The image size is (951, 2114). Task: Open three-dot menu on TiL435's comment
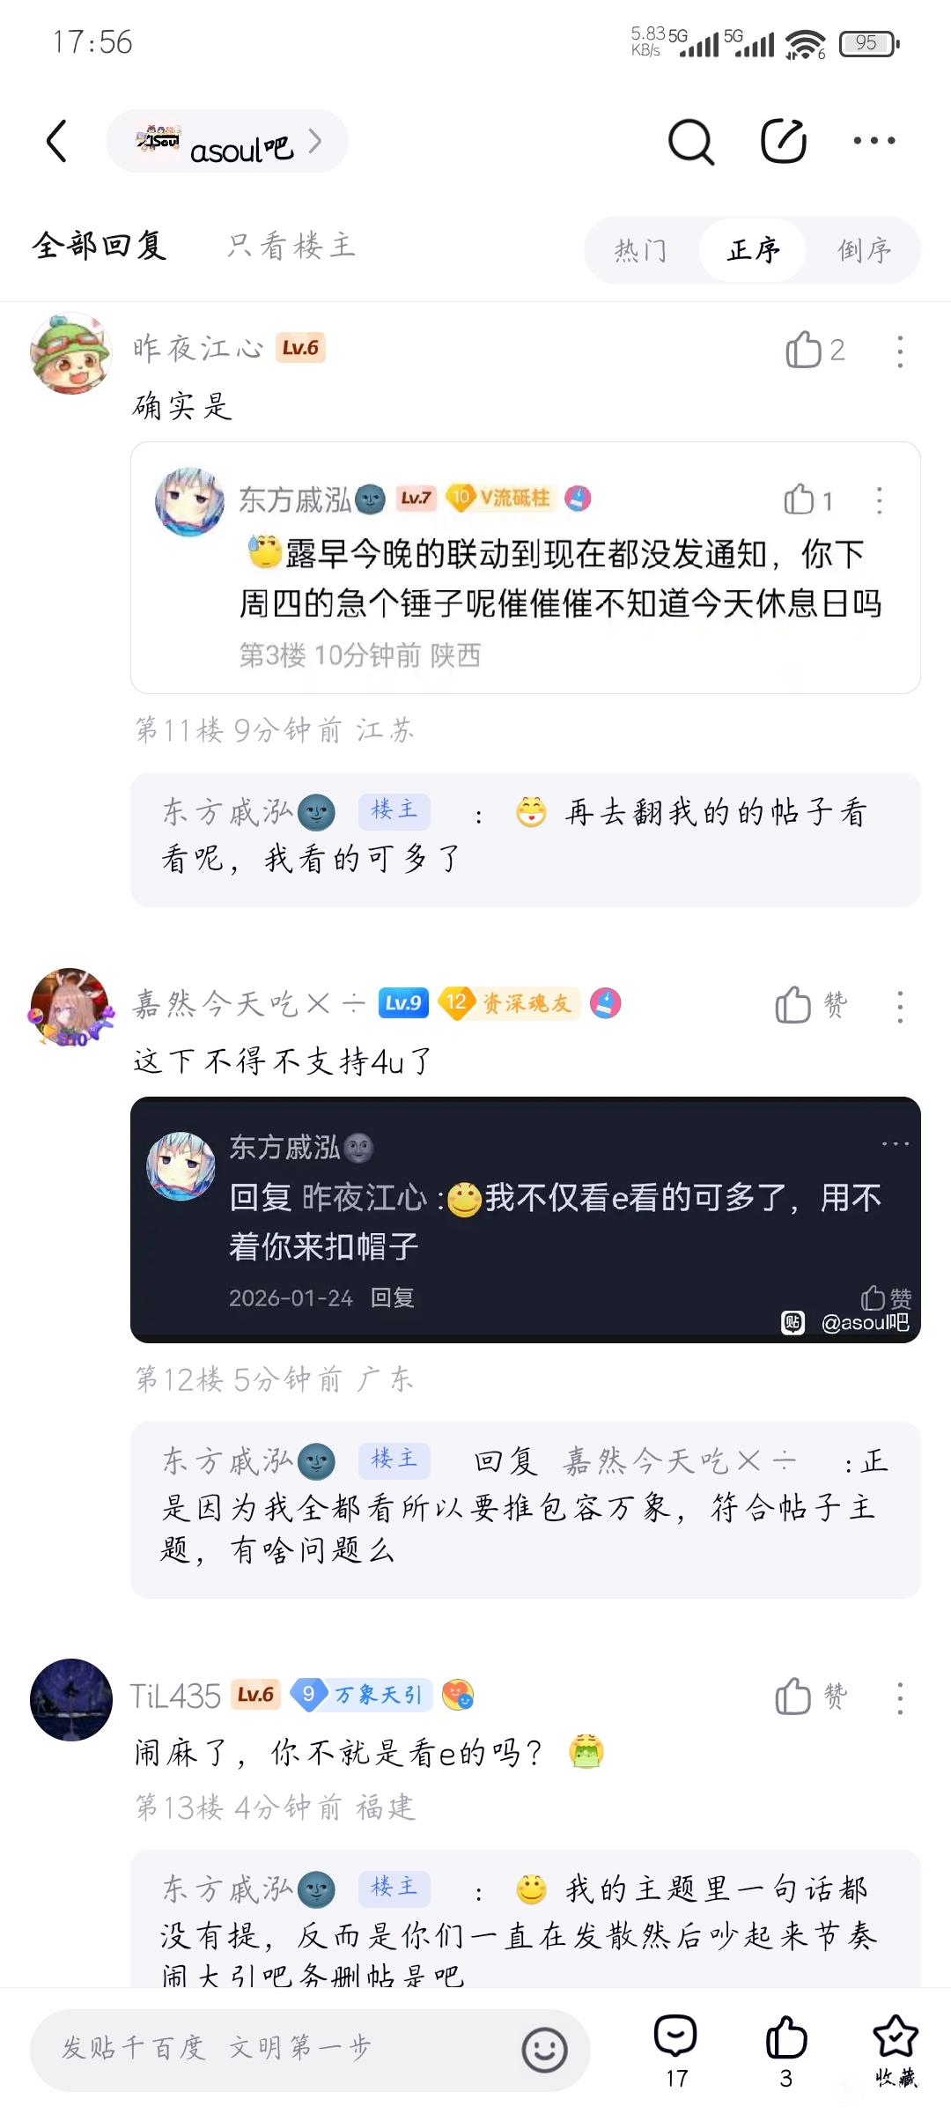point(900,1697)
